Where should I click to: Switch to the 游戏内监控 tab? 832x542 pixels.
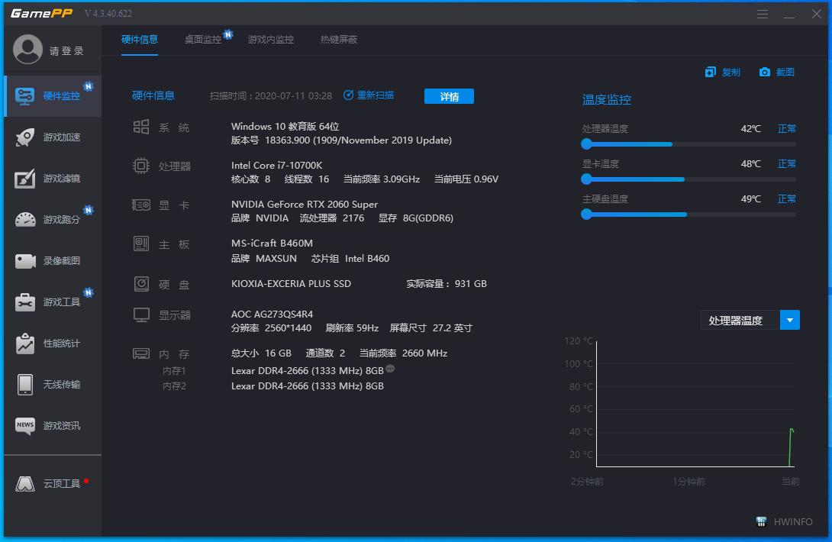click(270, 40)
